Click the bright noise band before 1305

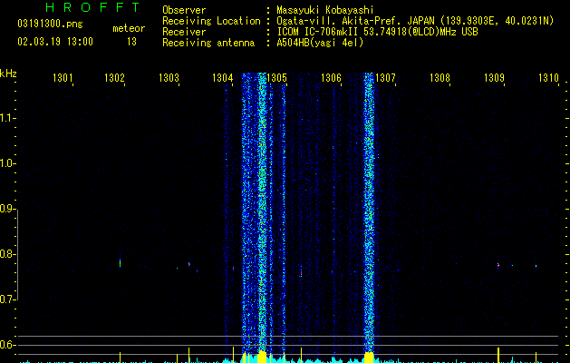(x=262, y=213)
